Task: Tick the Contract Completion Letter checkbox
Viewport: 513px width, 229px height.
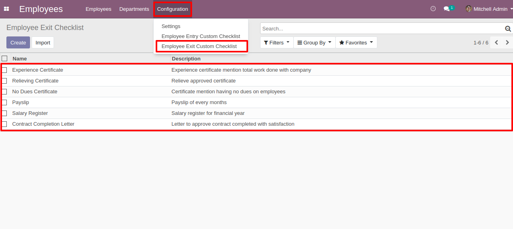Action: tap(4, 124)
